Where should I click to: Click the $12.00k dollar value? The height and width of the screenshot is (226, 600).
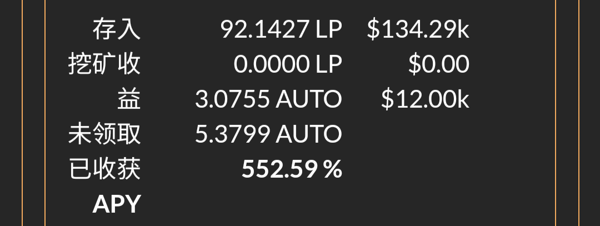click(425, 99)
